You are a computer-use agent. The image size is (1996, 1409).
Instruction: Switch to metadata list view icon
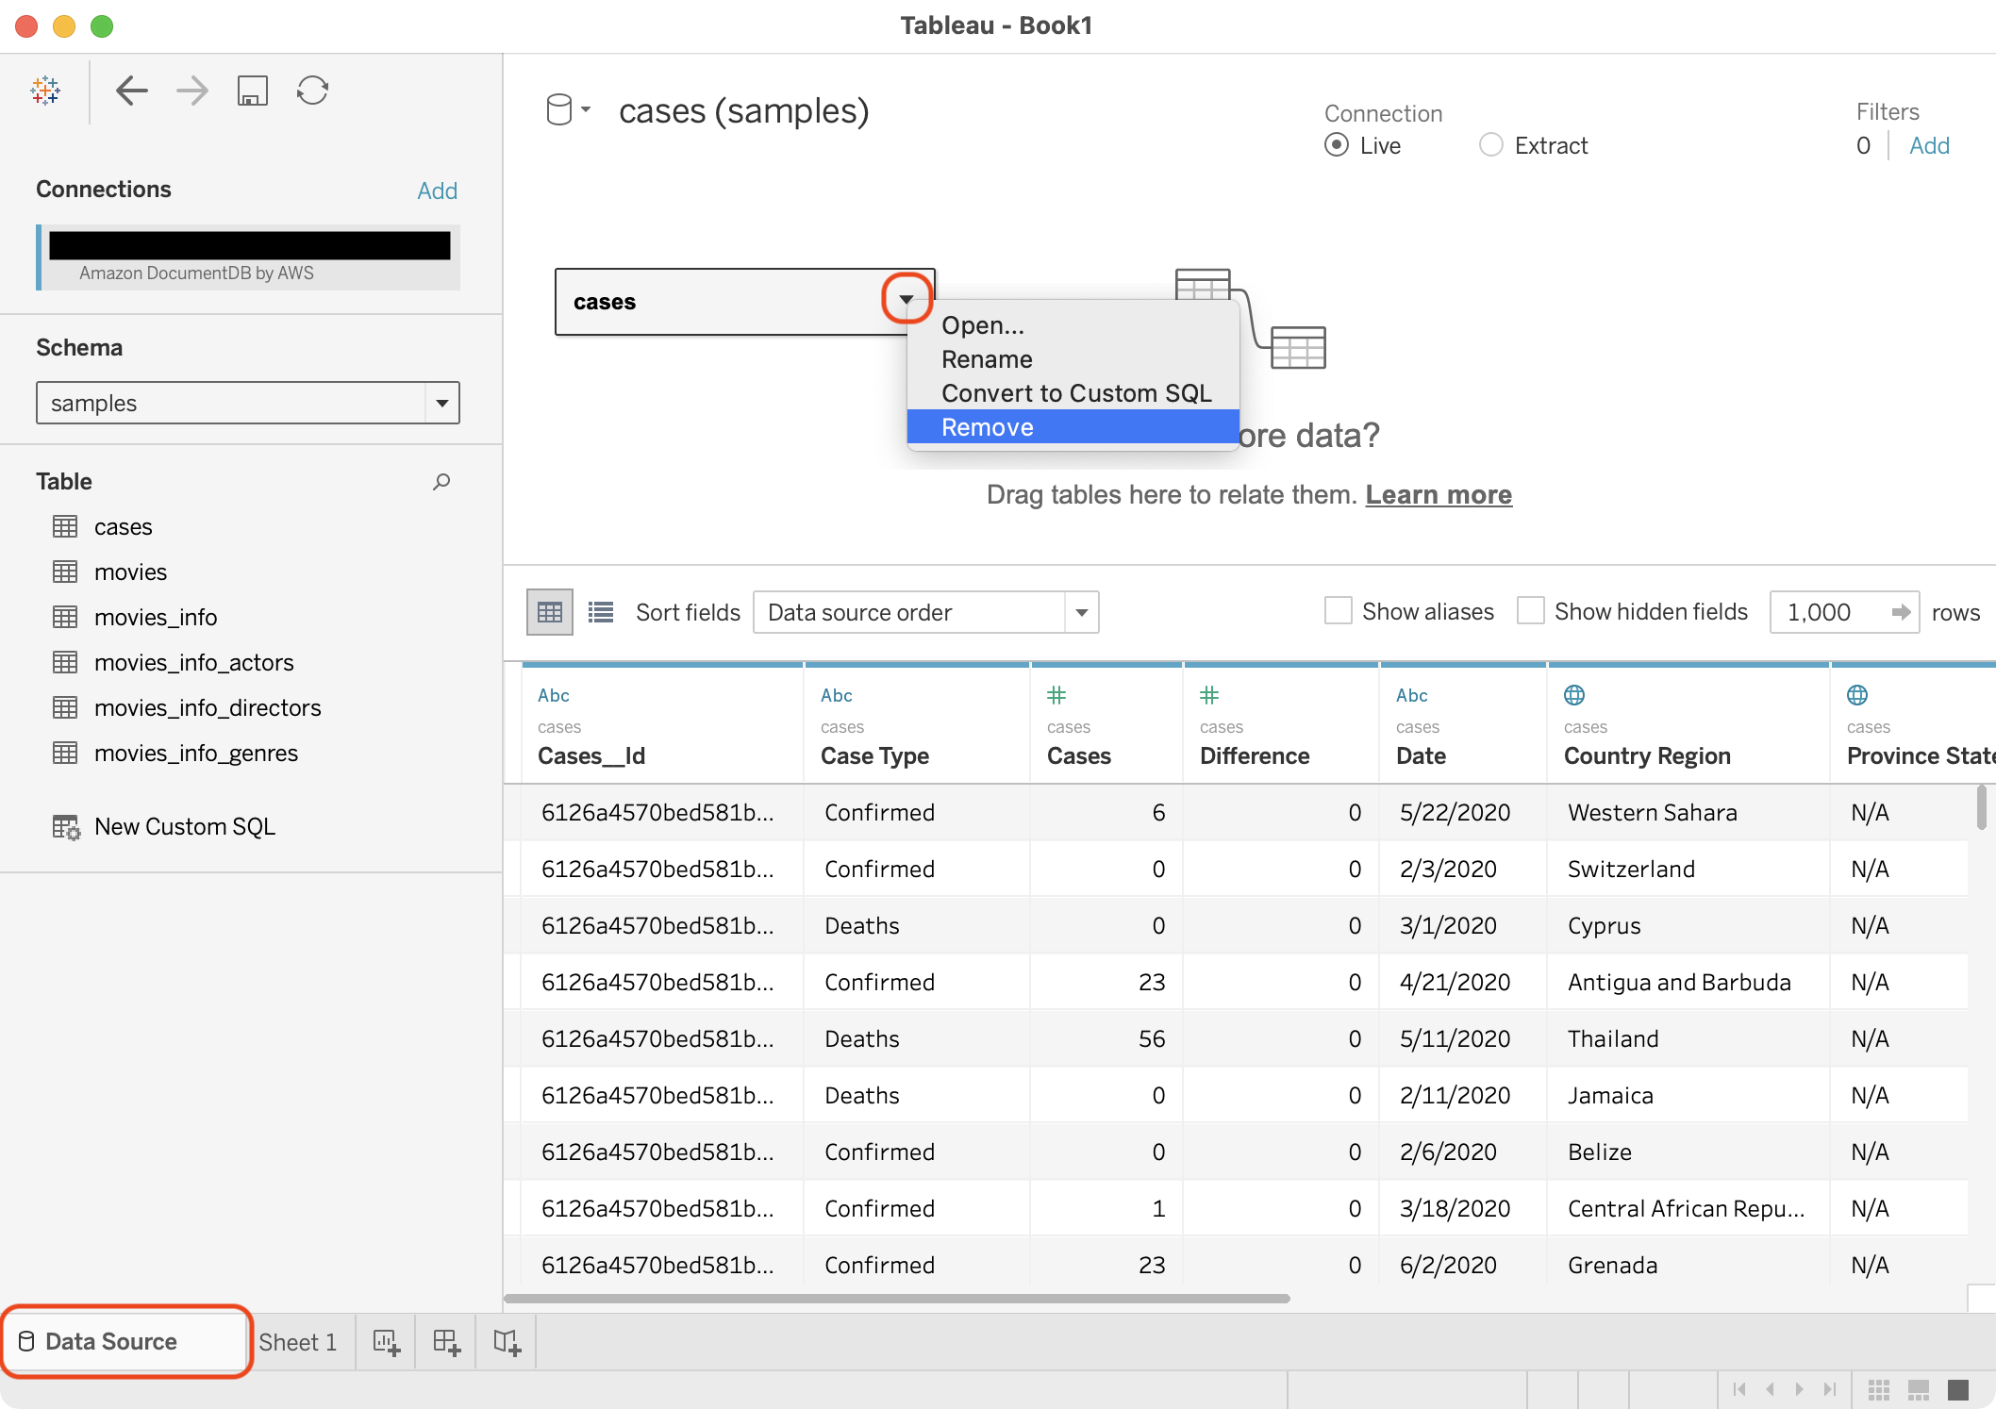[x=601, y=613]
